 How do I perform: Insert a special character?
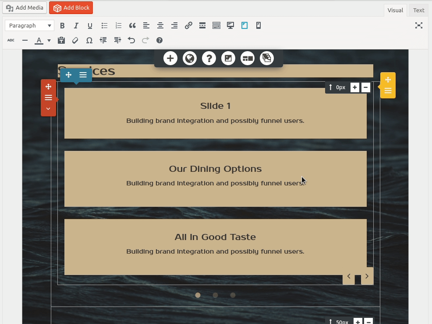(89, 40)
